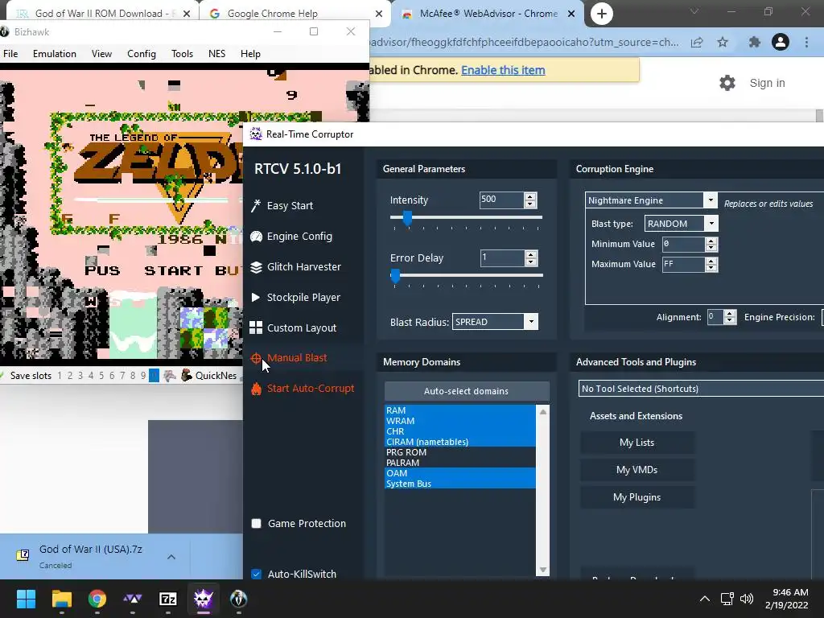Open My Lists button
824x618 pixels.
(x=637, y=443)
